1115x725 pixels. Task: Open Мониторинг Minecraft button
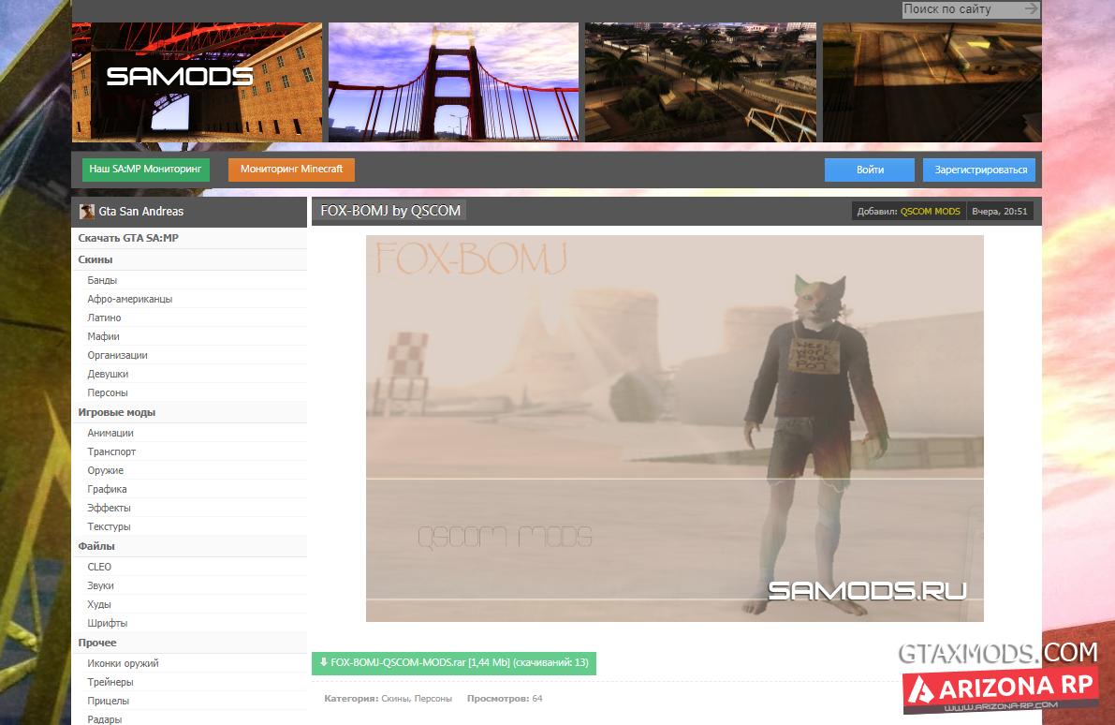[x=291, y=170]
